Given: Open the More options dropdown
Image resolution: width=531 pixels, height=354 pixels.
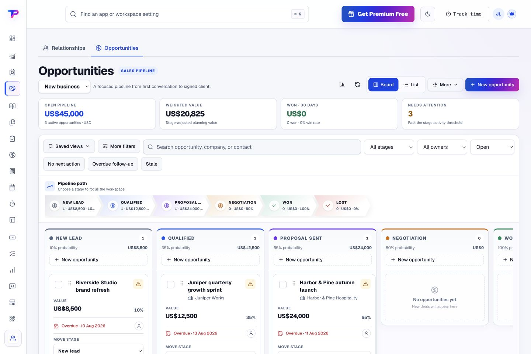Looking at the screenshot, I should point(445,85).
